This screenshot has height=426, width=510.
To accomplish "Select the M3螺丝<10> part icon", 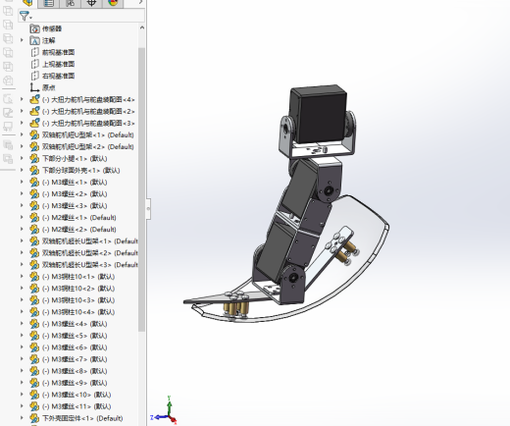I will [x=34, y=395].
